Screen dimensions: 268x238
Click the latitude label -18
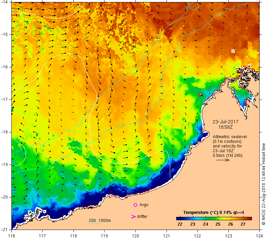point(4,132)
